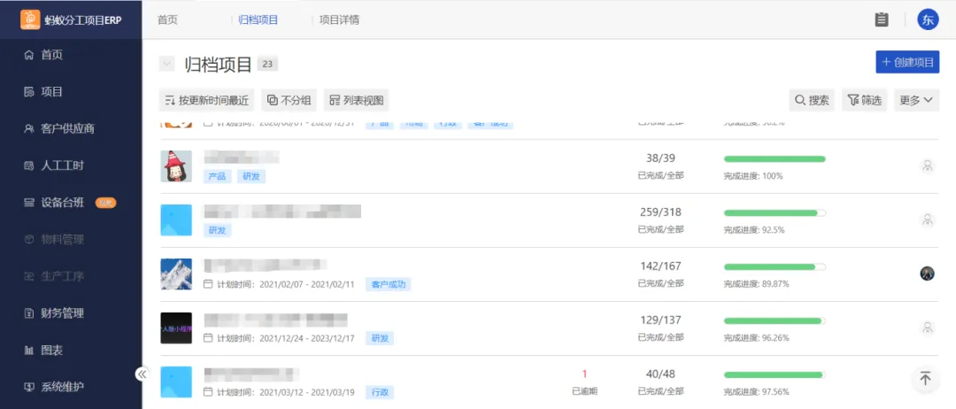Click the calendar icon before 2021/03/12 plan time
Viewport: 956px width, 409px height.
(x=208, y=392)
